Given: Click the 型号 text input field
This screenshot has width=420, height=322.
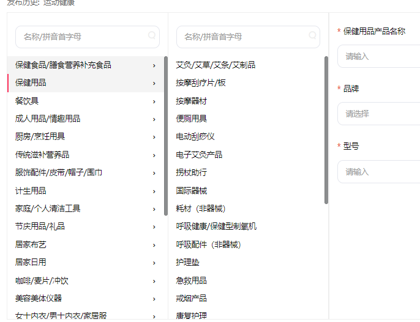Looking at the screenshot, I should pyautogui.click(x=378, y=172).
